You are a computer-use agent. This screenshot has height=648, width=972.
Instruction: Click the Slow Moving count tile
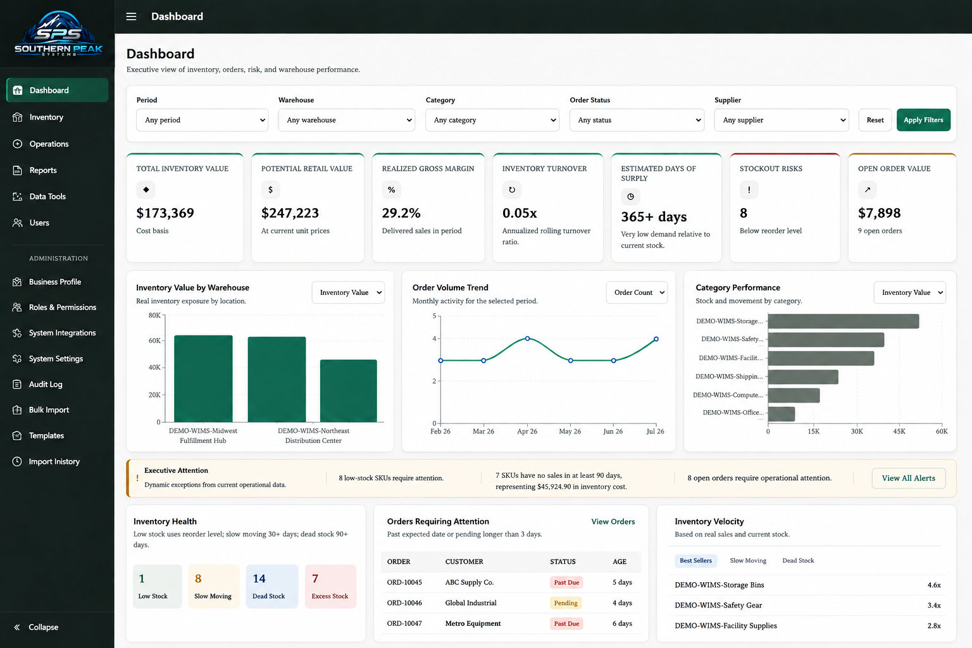(214, 587)
